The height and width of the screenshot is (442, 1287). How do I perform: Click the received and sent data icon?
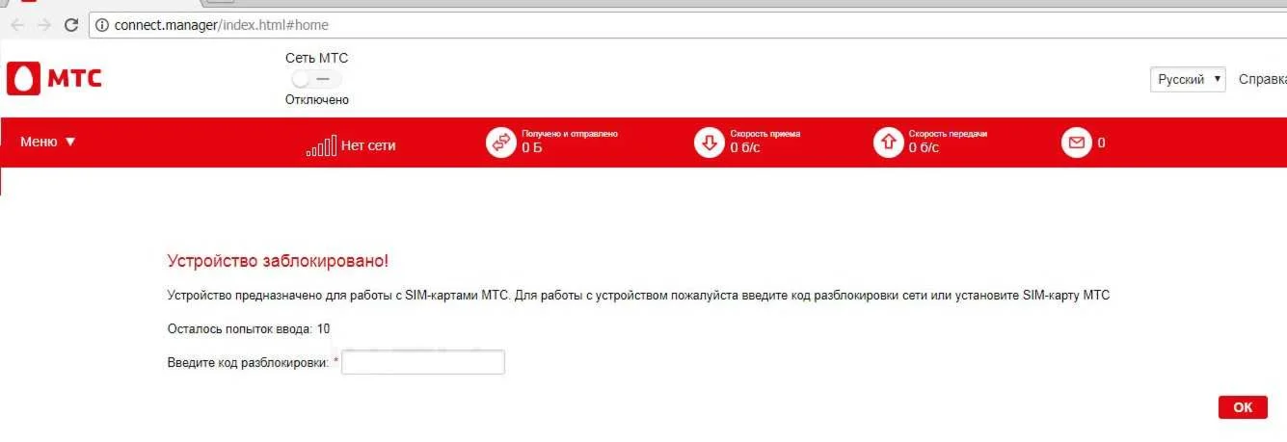pos(500,143)
